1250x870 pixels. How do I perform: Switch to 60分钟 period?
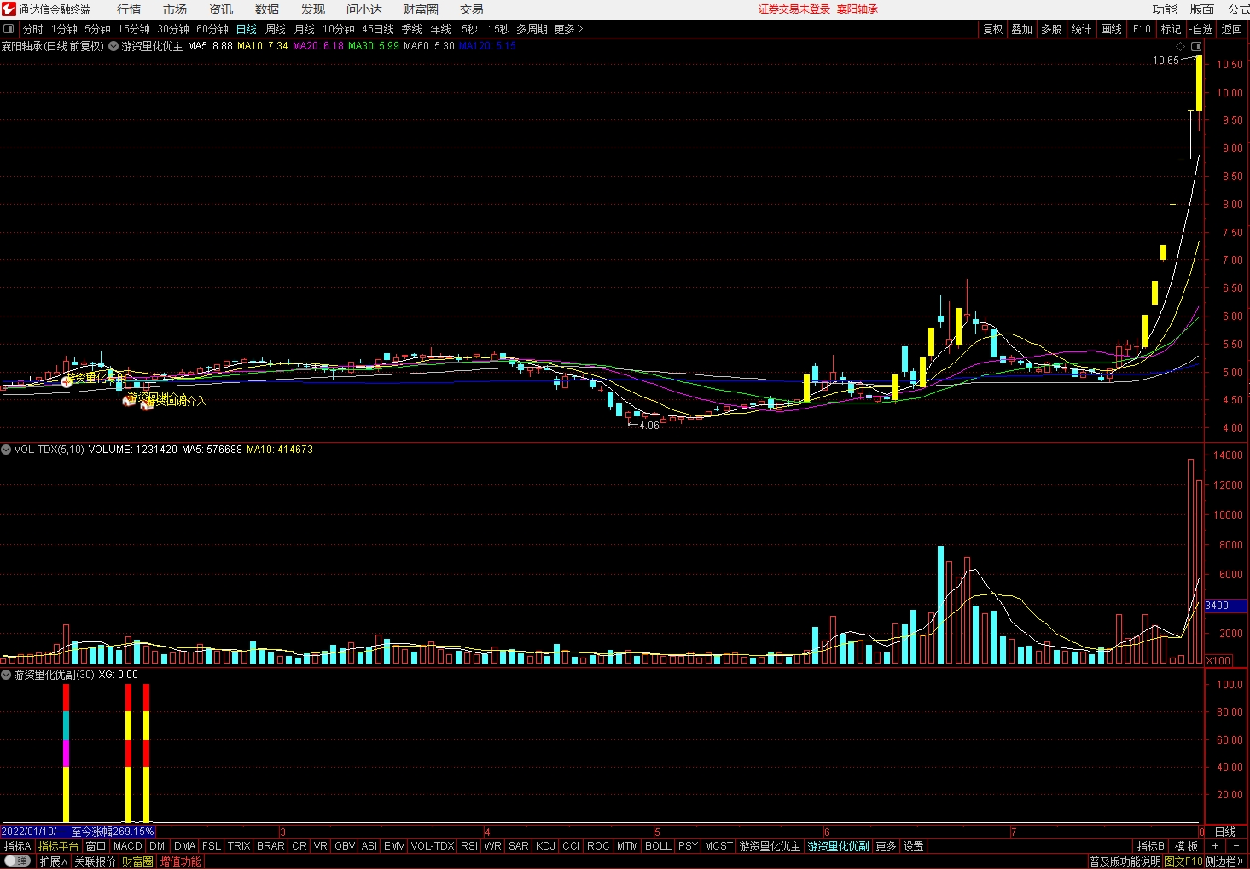pos(212,29)
